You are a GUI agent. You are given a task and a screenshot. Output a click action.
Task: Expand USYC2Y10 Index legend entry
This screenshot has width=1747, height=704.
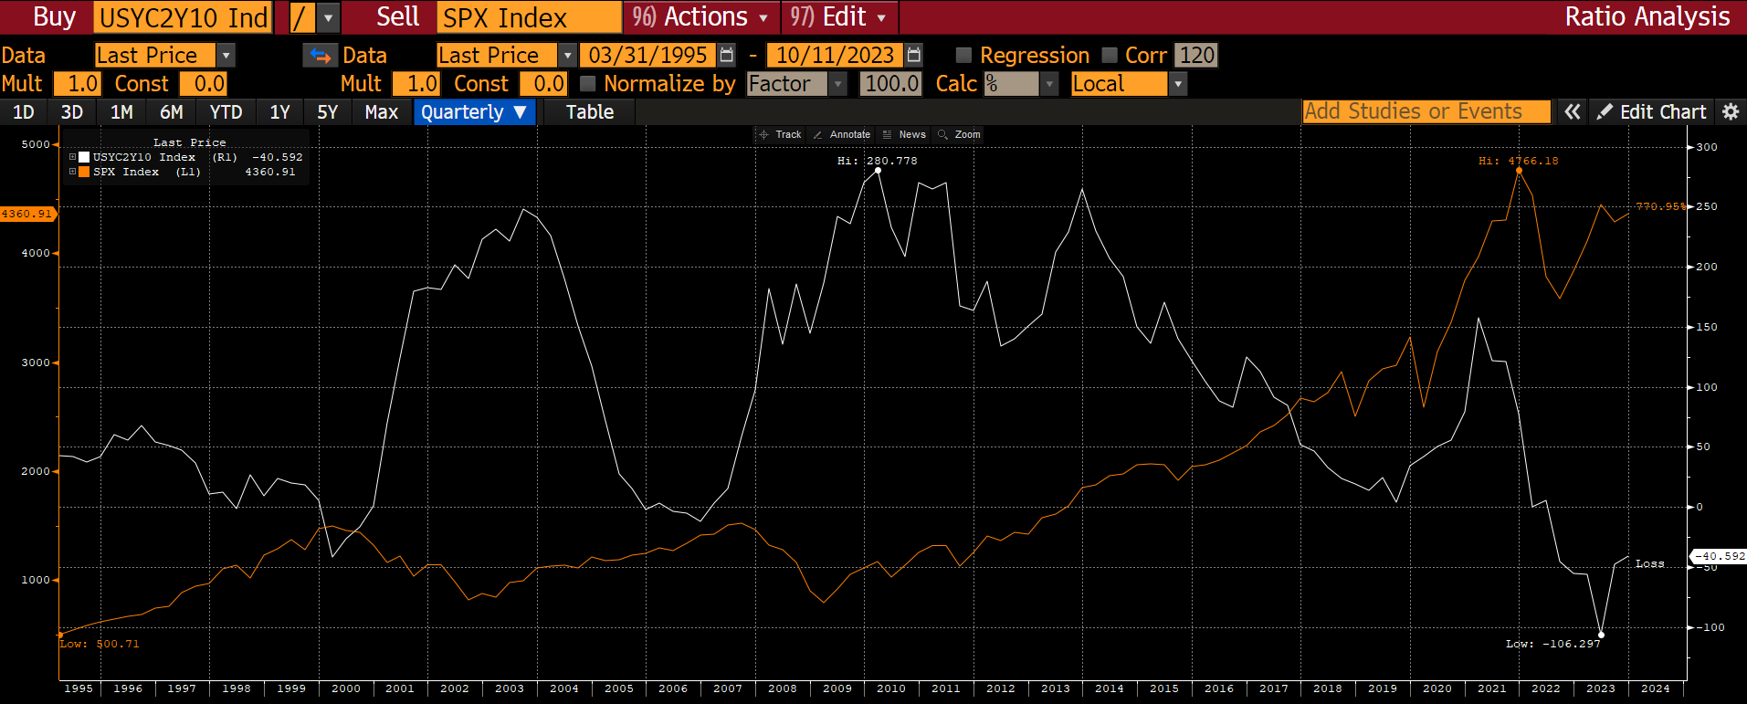click(72, 157)
